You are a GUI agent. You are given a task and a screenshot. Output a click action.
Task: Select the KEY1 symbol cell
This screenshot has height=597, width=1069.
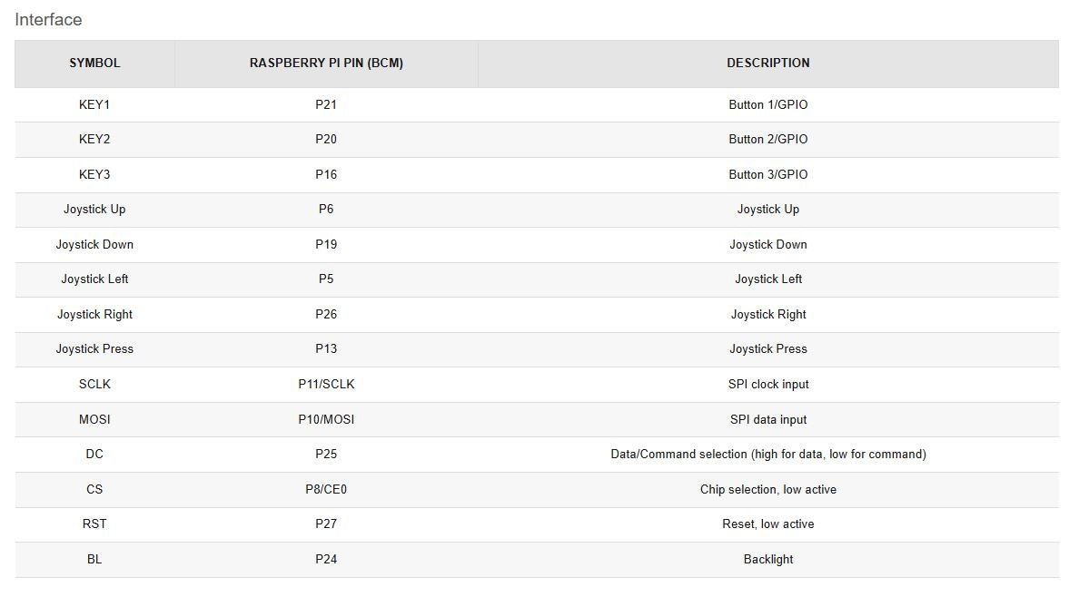94,104
